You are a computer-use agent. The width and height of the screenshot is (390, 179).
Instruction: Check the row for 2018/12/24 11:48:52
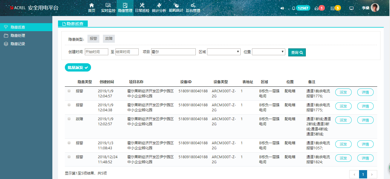click(x=69, y=157)
